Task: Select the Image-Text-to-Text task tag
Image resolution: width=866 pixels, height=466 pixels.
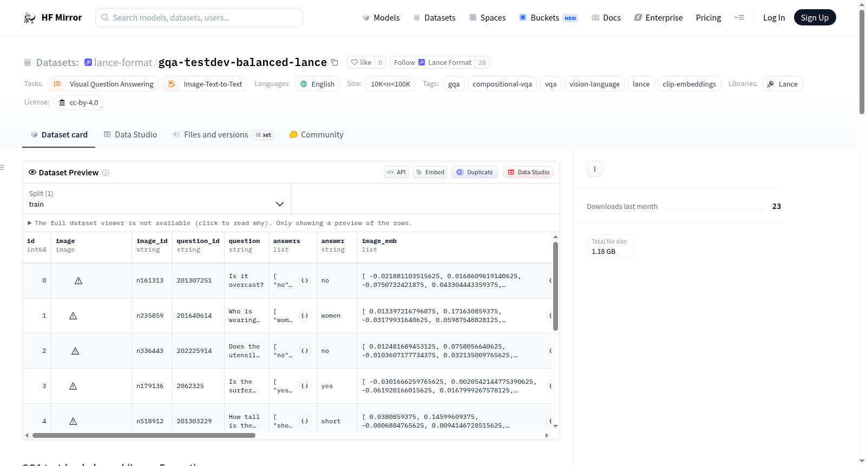Action: click(x=205, y=84)
